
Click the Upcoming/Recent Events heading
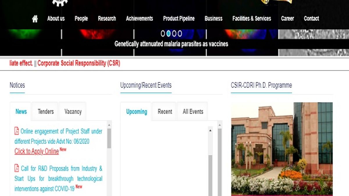(146, 85)
